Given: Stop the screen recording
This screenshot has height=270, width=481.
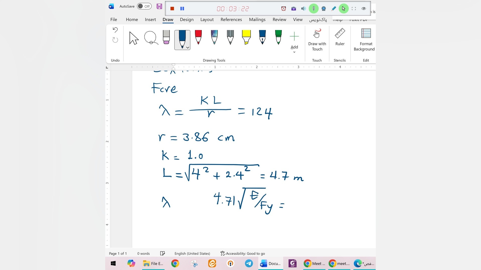Looking at the screenshot, I should click(x=172, y=8).
